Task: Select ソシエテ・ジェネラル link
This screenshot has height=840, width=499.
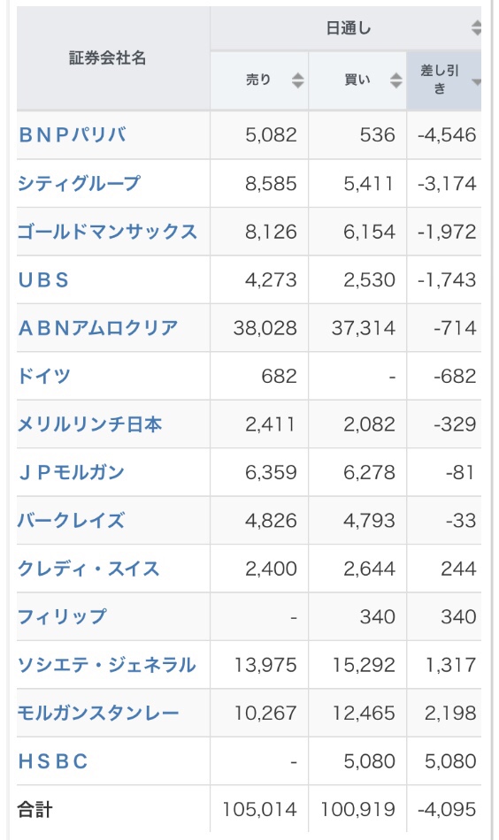Action: [107, 665]
